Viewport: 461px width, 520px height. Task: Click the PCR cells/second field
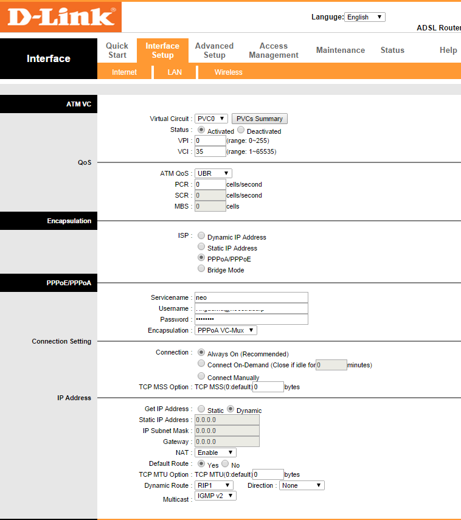click(210, 184)
